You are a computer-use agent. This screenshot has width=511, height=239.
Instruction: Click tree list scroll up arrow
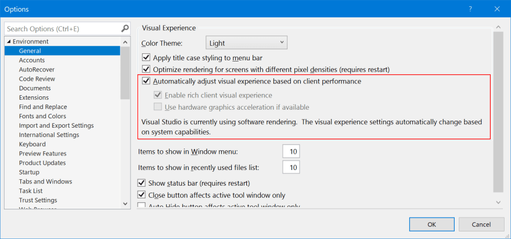coord(125,42)
